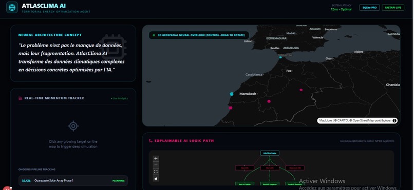Click the Territorial Energy Optimization Agent subtitle

tap(56, 12)
